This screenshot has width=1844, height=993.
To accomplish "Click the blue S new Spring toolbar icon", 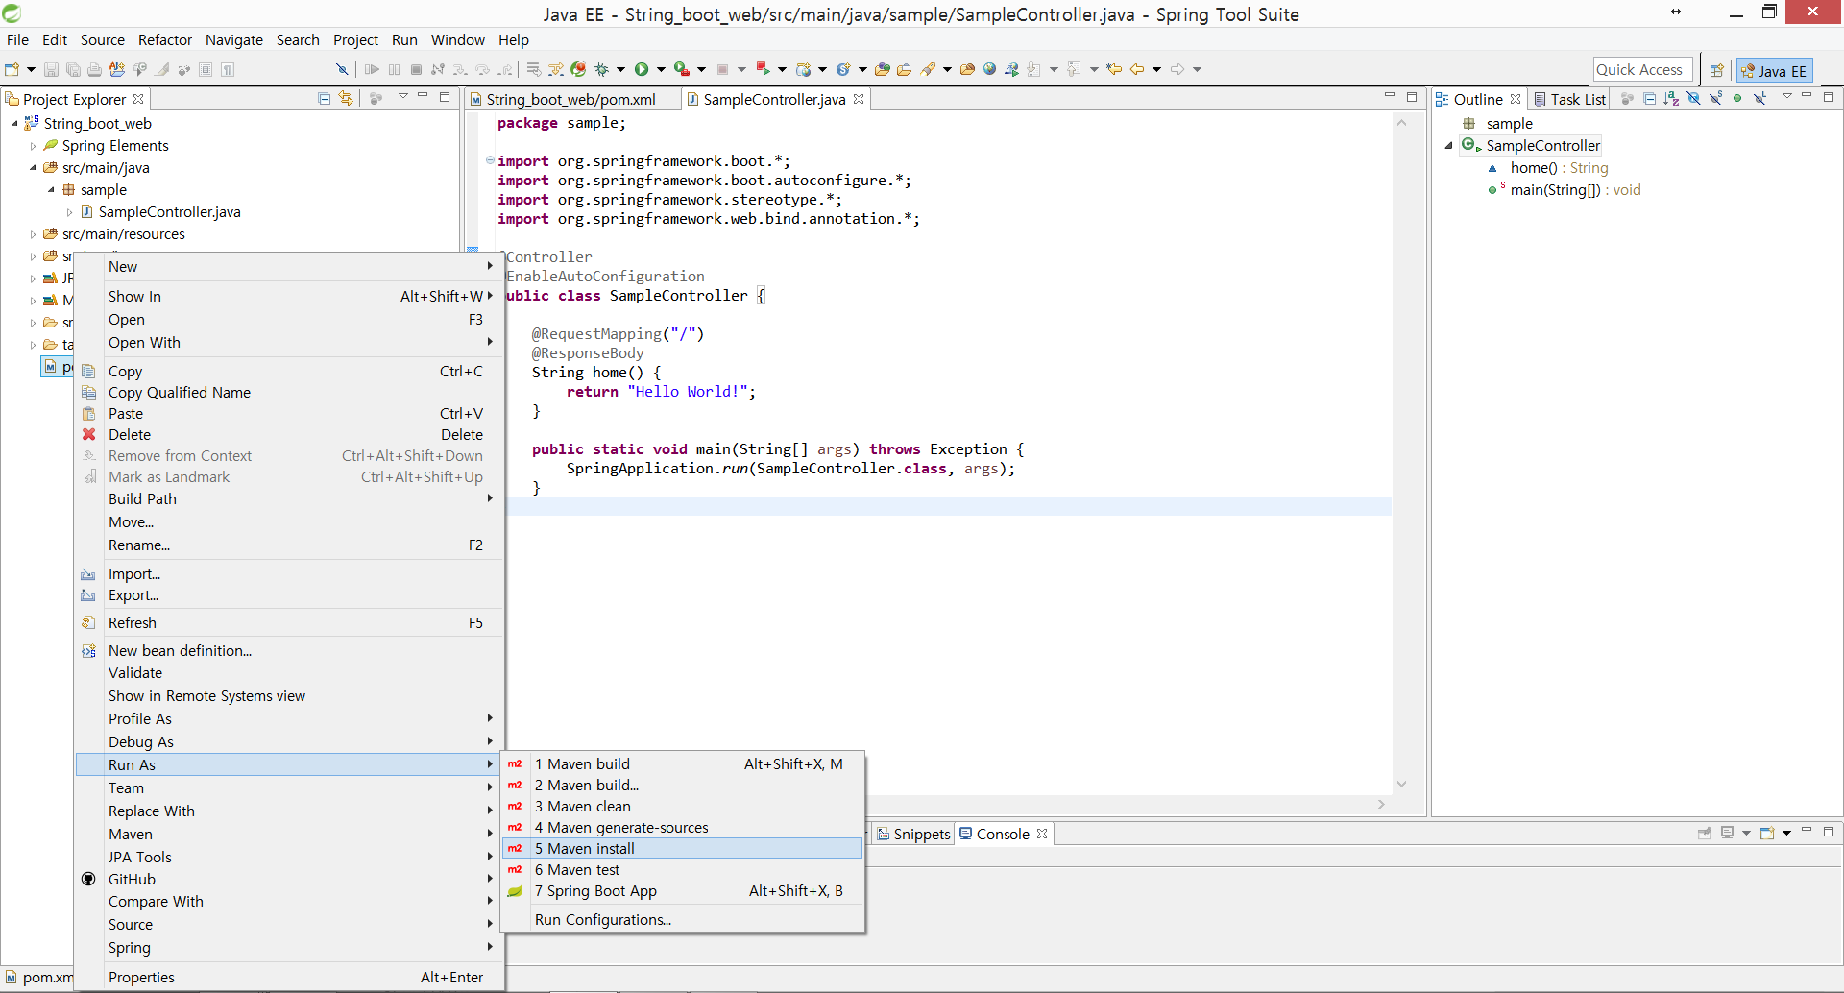I will 842,69.
